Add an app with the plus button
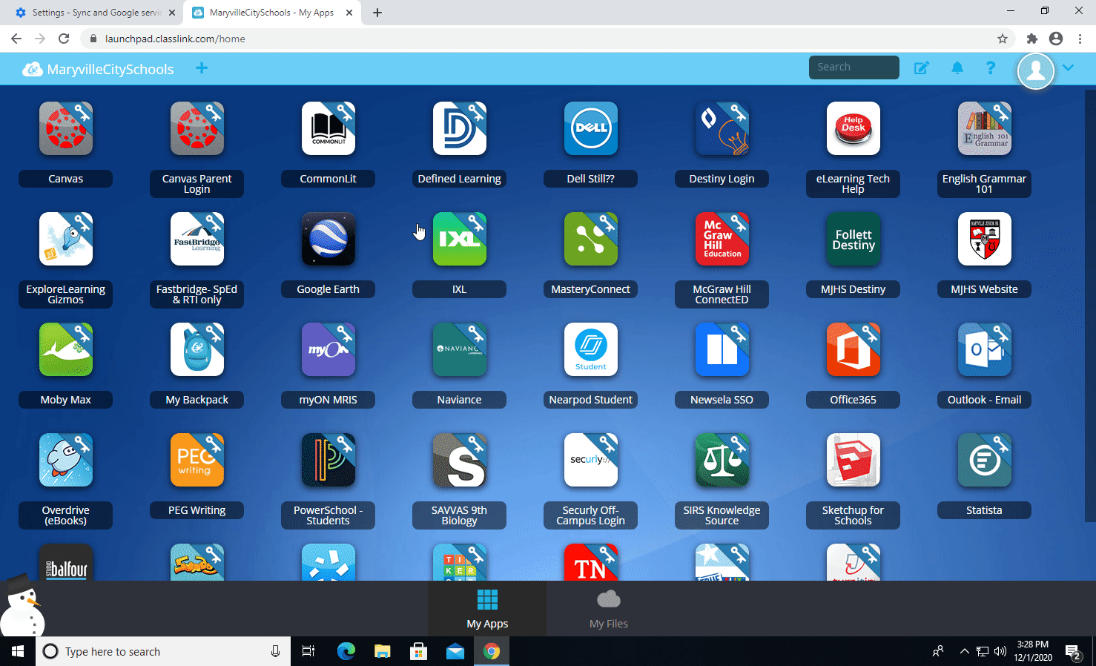This screenshot has height=666, width=1096. pos(202,68)
